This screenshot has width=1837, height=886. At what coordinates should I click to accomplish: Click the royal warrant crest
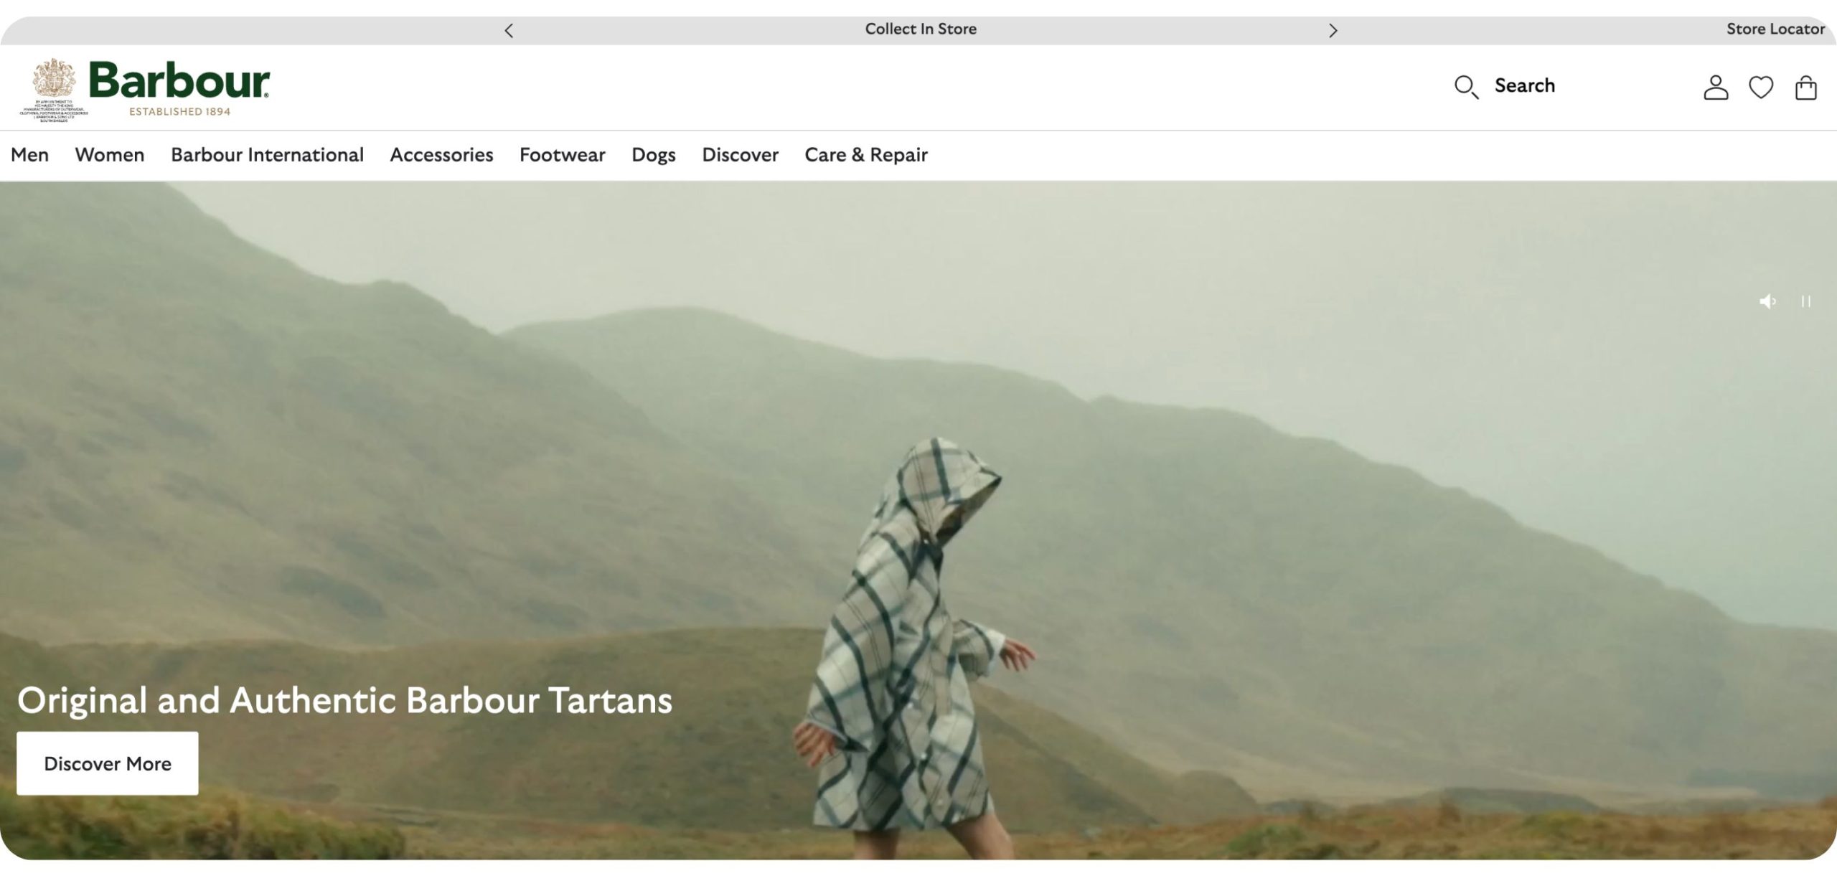coord(54,79)
